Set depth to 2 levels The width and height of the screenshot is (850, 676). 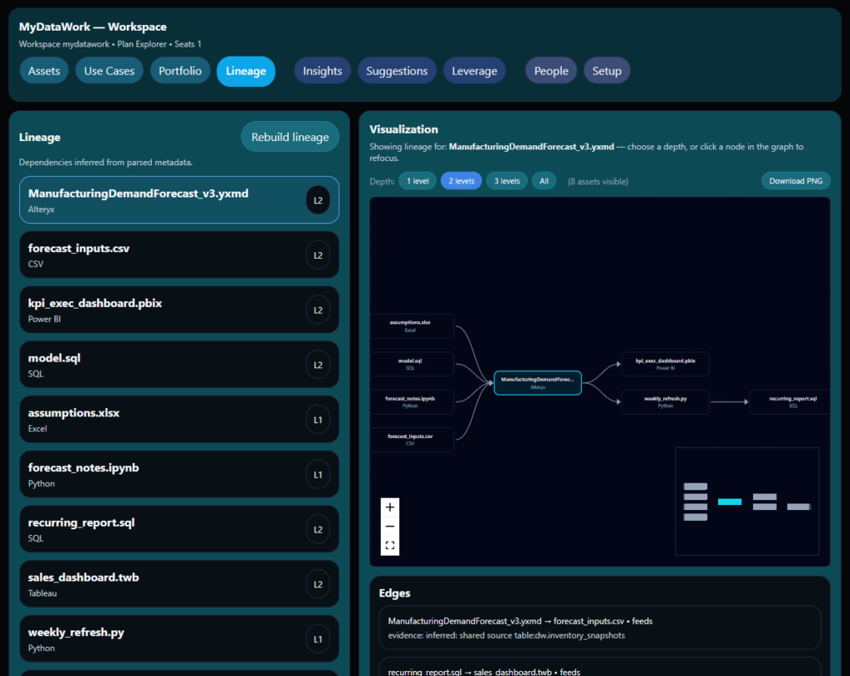pyautogui.click(x=462, y=181)
